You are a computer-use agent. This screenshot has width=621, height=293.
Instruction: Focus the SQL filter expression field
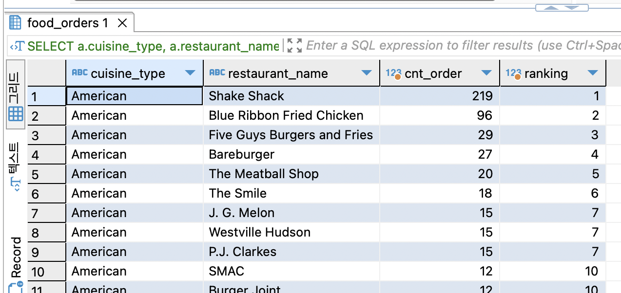click(x=463, y=46)
